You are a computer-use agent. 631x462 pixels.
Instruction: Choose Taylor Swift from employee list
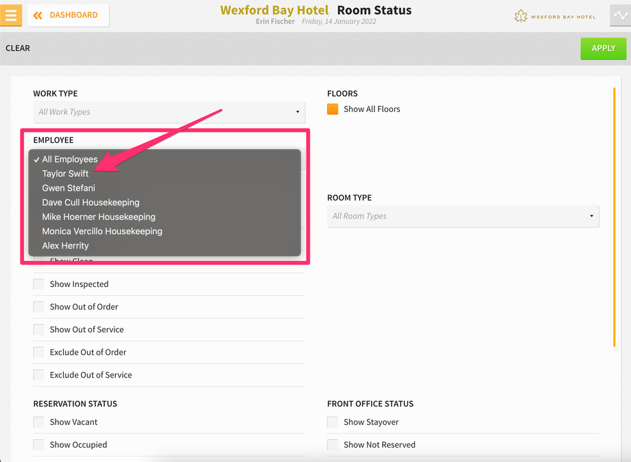pyautogui.click(x=165, y=174)
